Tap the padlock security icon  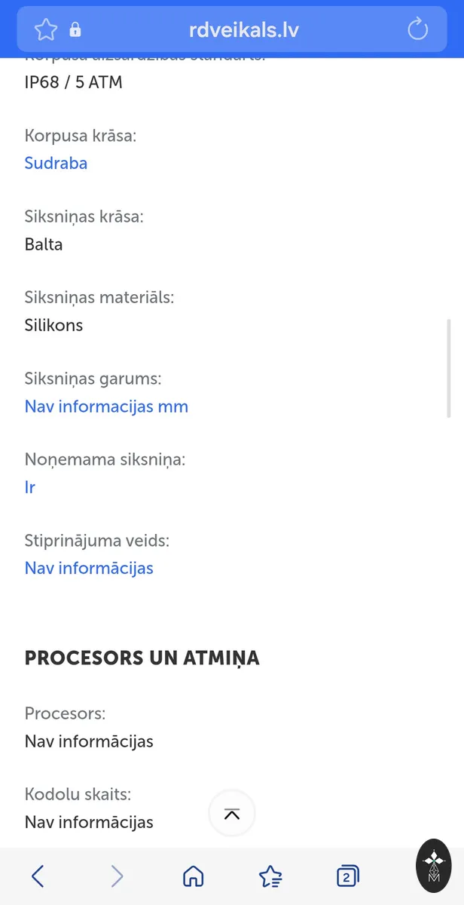pos(75,29)
